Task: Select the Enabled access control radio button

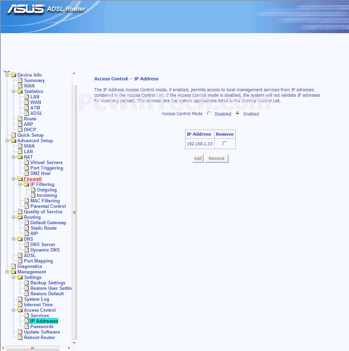Action: (x=237, y=113)
